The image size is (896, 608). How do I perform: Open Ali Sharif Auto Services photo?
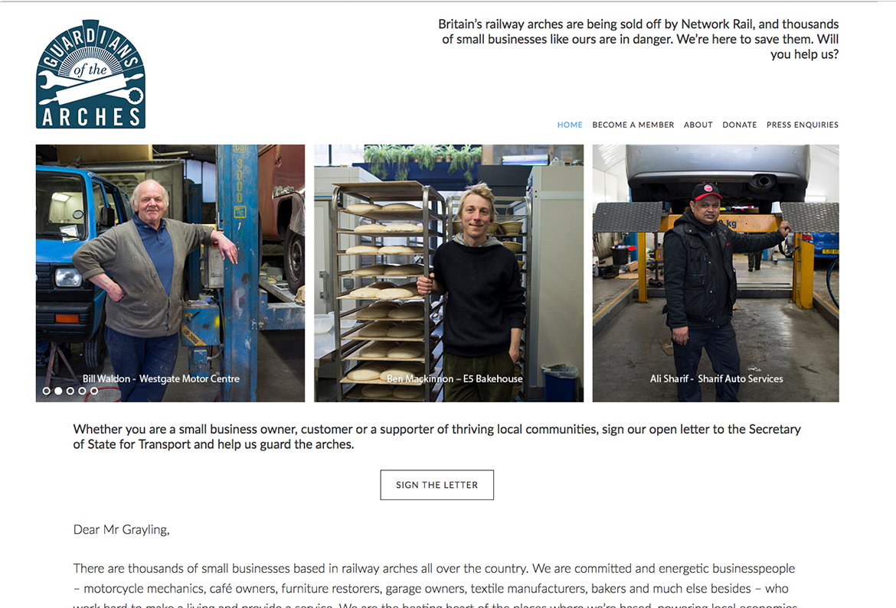tap(715, 273)
